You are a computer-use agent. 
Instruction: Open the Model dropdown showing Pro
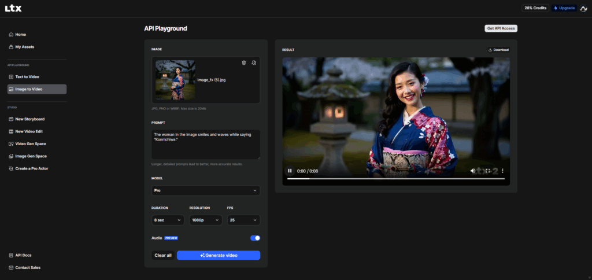205,190
